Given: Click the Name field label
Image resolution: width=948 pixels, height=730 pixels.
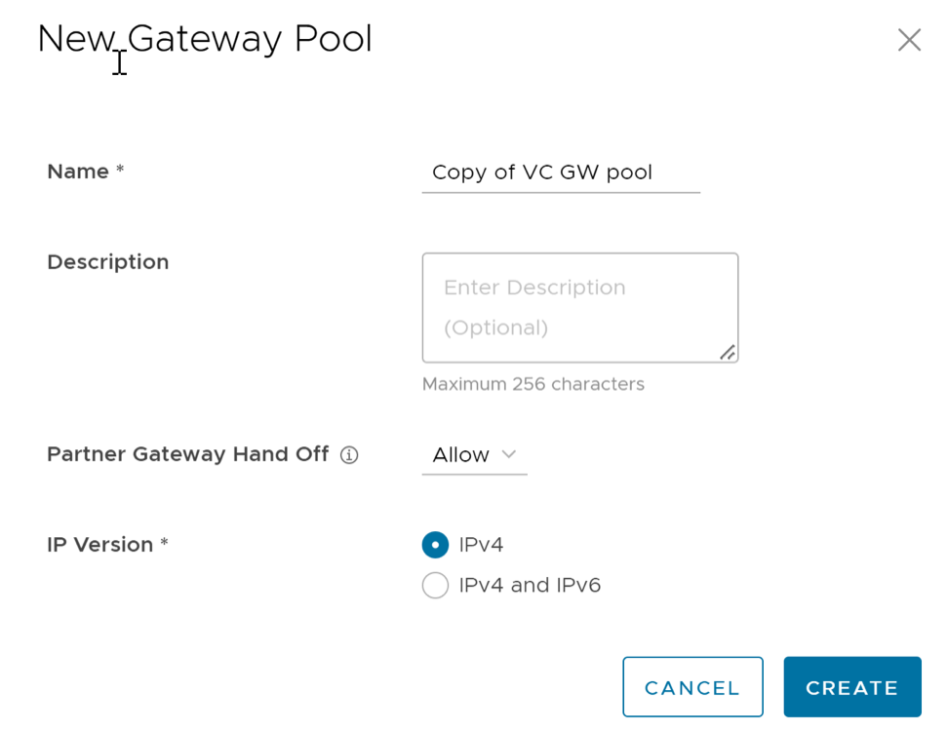Looking at the screenshot, I should point(78,172).
